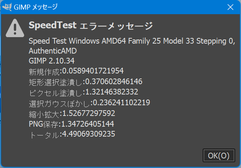This screenshot has width=241, height=168.
Task: Click the SpeedTest エラーメッセージ heading
Action: coord(91,25)
